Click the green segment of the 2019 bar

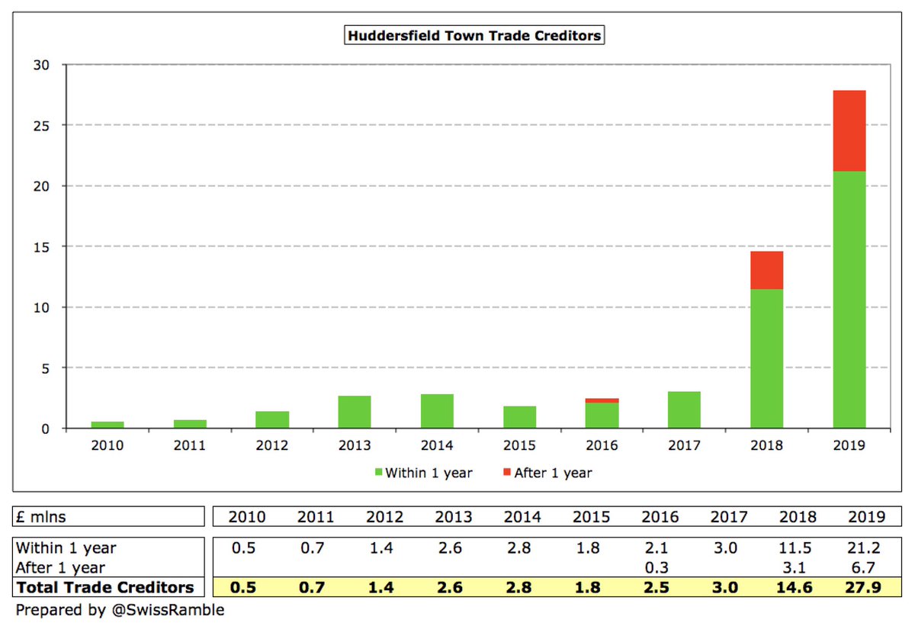click(x=849, y=300)
